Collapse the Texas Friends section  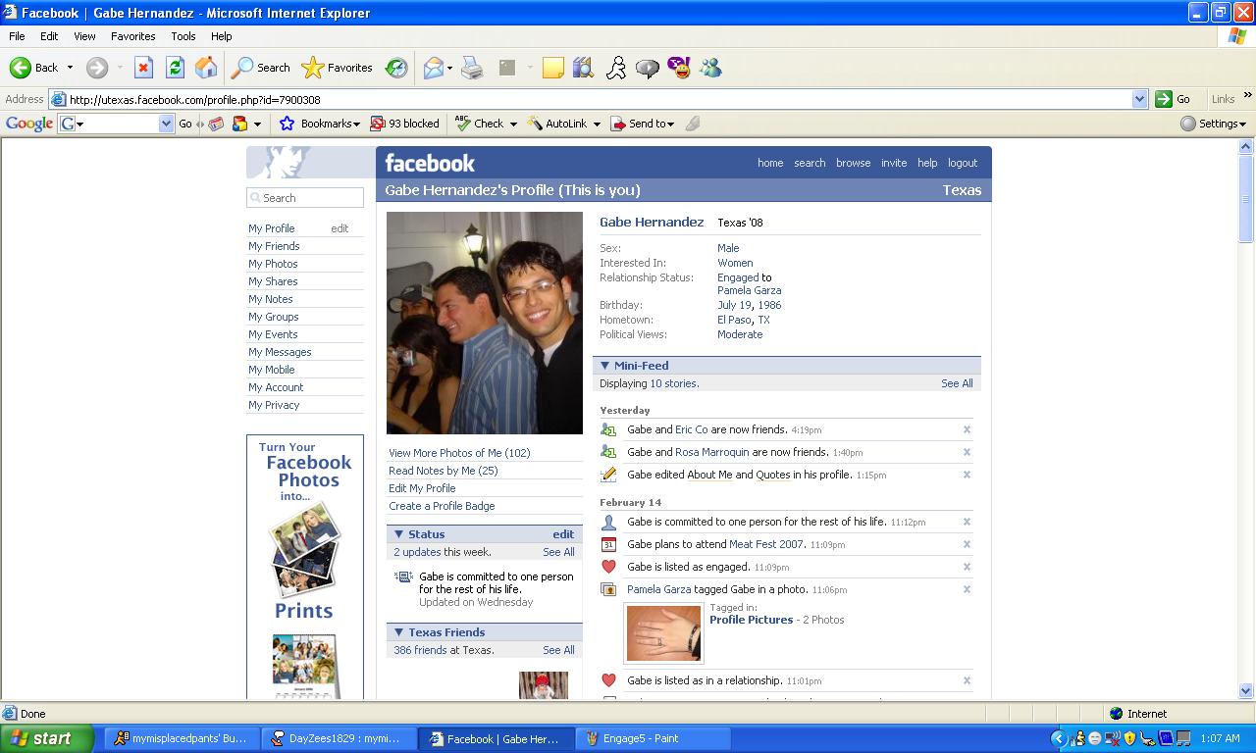click(x=398, y=632)
